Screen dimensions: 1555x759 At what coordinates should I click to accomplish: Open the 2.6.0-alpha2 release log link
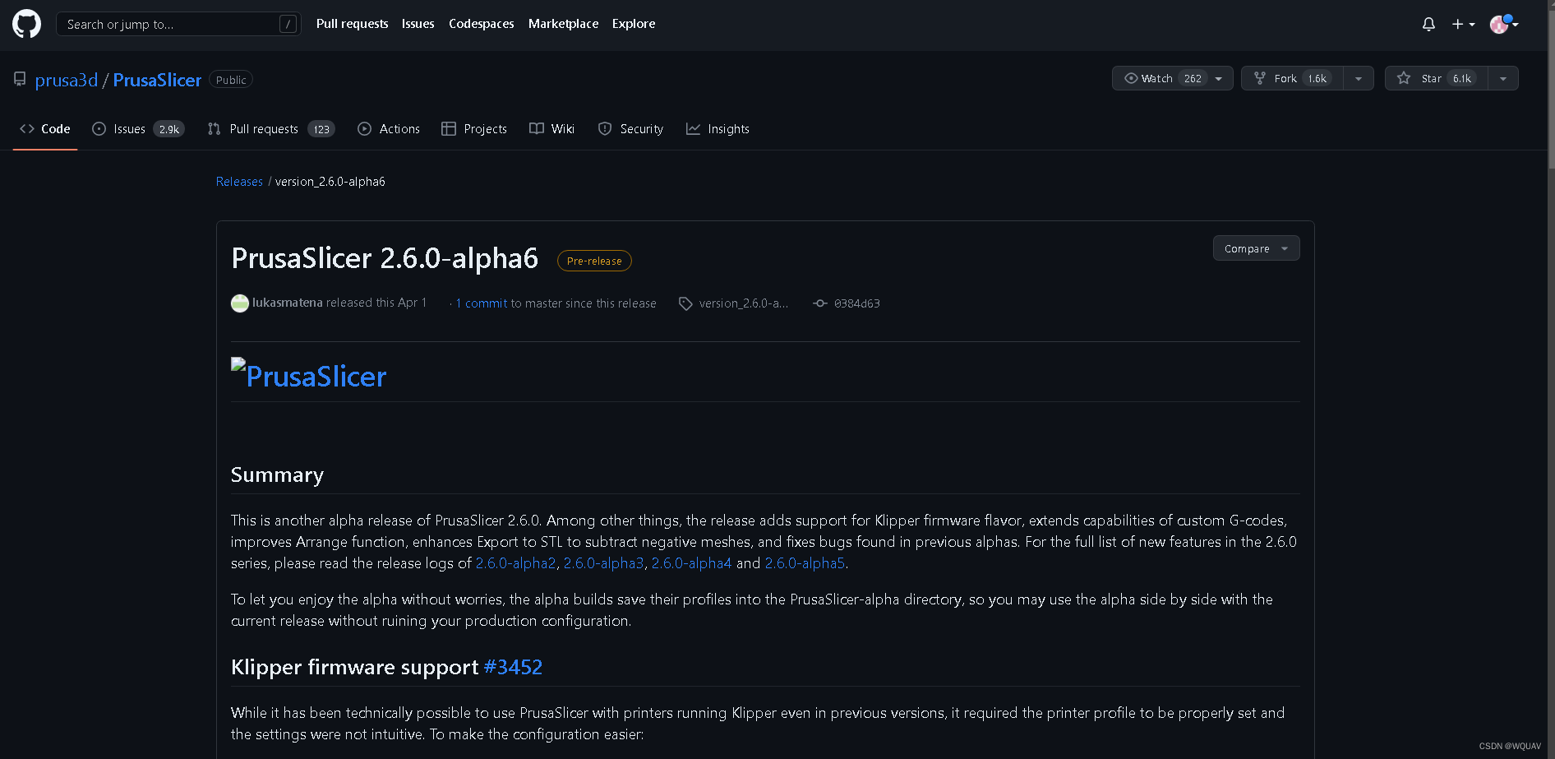click(x=515, y=563)
